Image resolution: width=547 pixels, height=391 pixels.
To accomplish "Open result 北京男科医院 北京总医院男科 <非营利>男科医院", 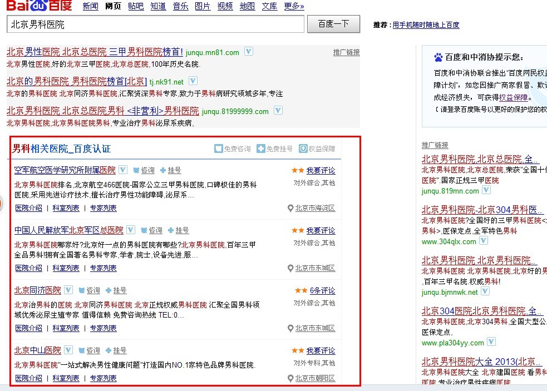I will point(102,111).
